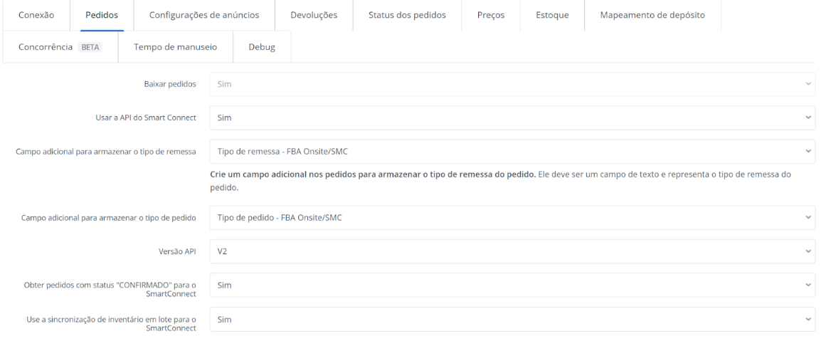
Task: Click chevron of the CONFIRMADO status orders dropdown
Action: (x=807, y=285)
